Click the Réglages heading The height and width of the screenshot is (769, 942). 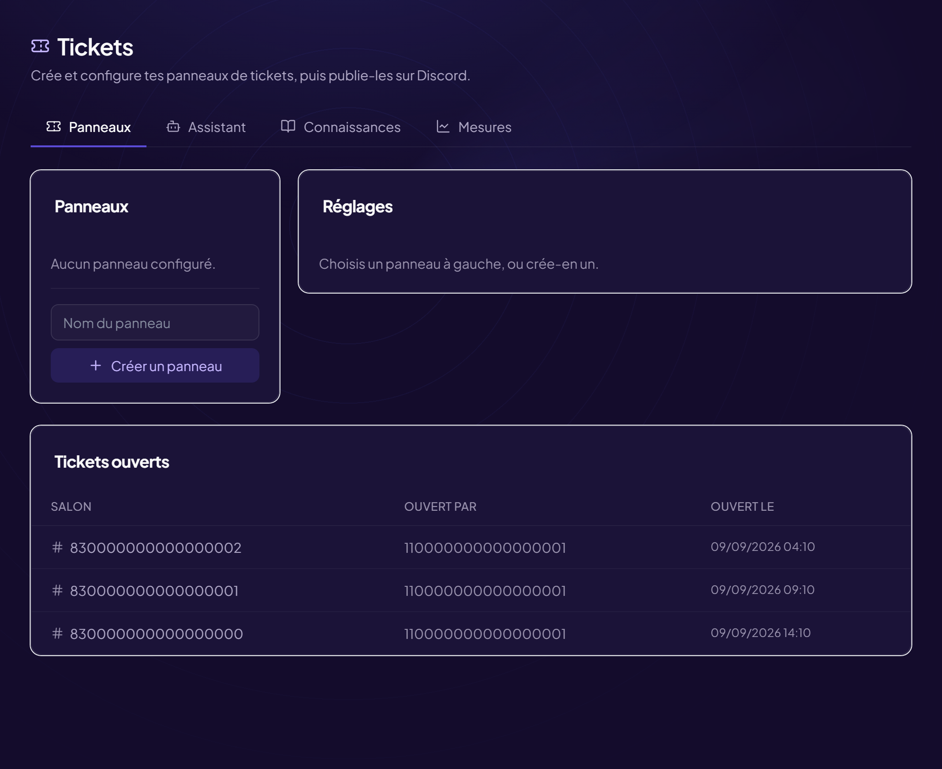(358, 207)
